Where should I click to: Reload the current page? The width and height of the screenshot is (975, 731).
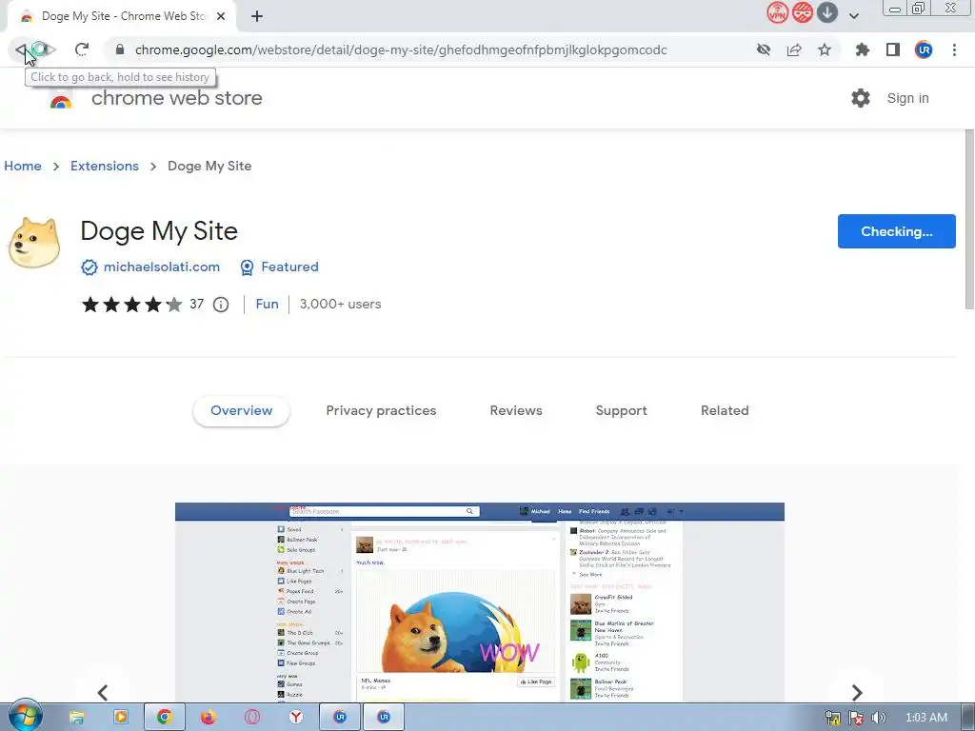coord(82,49)
